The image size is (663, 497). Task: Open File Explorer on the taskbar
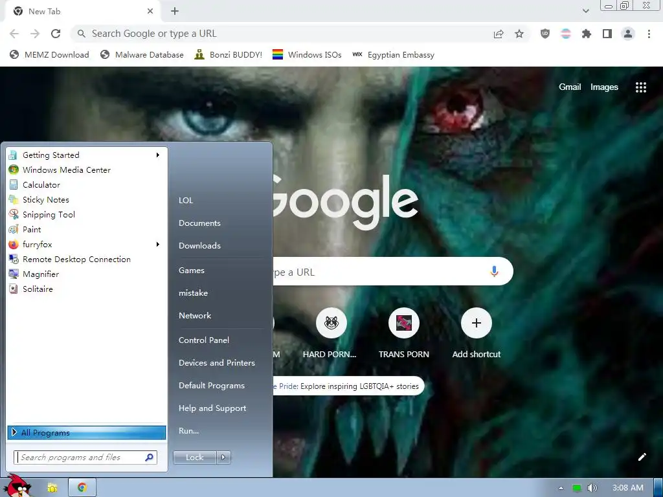tap(52, 488)
